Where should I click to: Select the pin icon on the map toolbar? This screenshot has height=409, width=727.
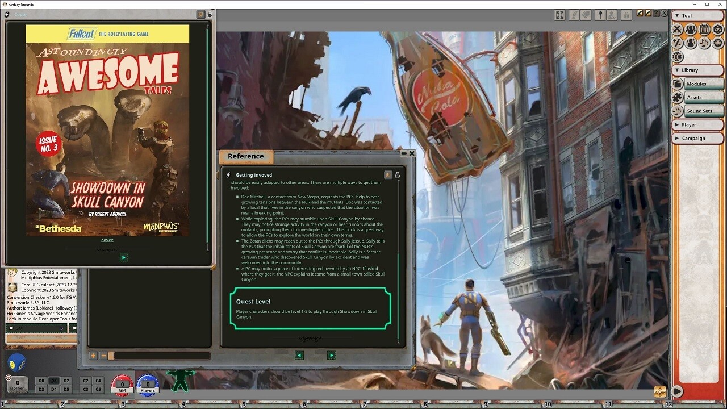coord(600,15)
